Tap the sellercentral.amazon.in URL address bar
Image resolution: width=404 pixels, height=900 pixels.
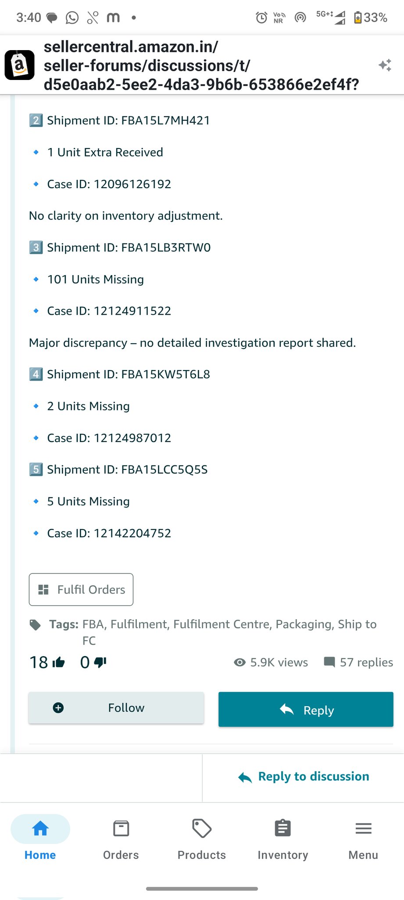point(202,65)
